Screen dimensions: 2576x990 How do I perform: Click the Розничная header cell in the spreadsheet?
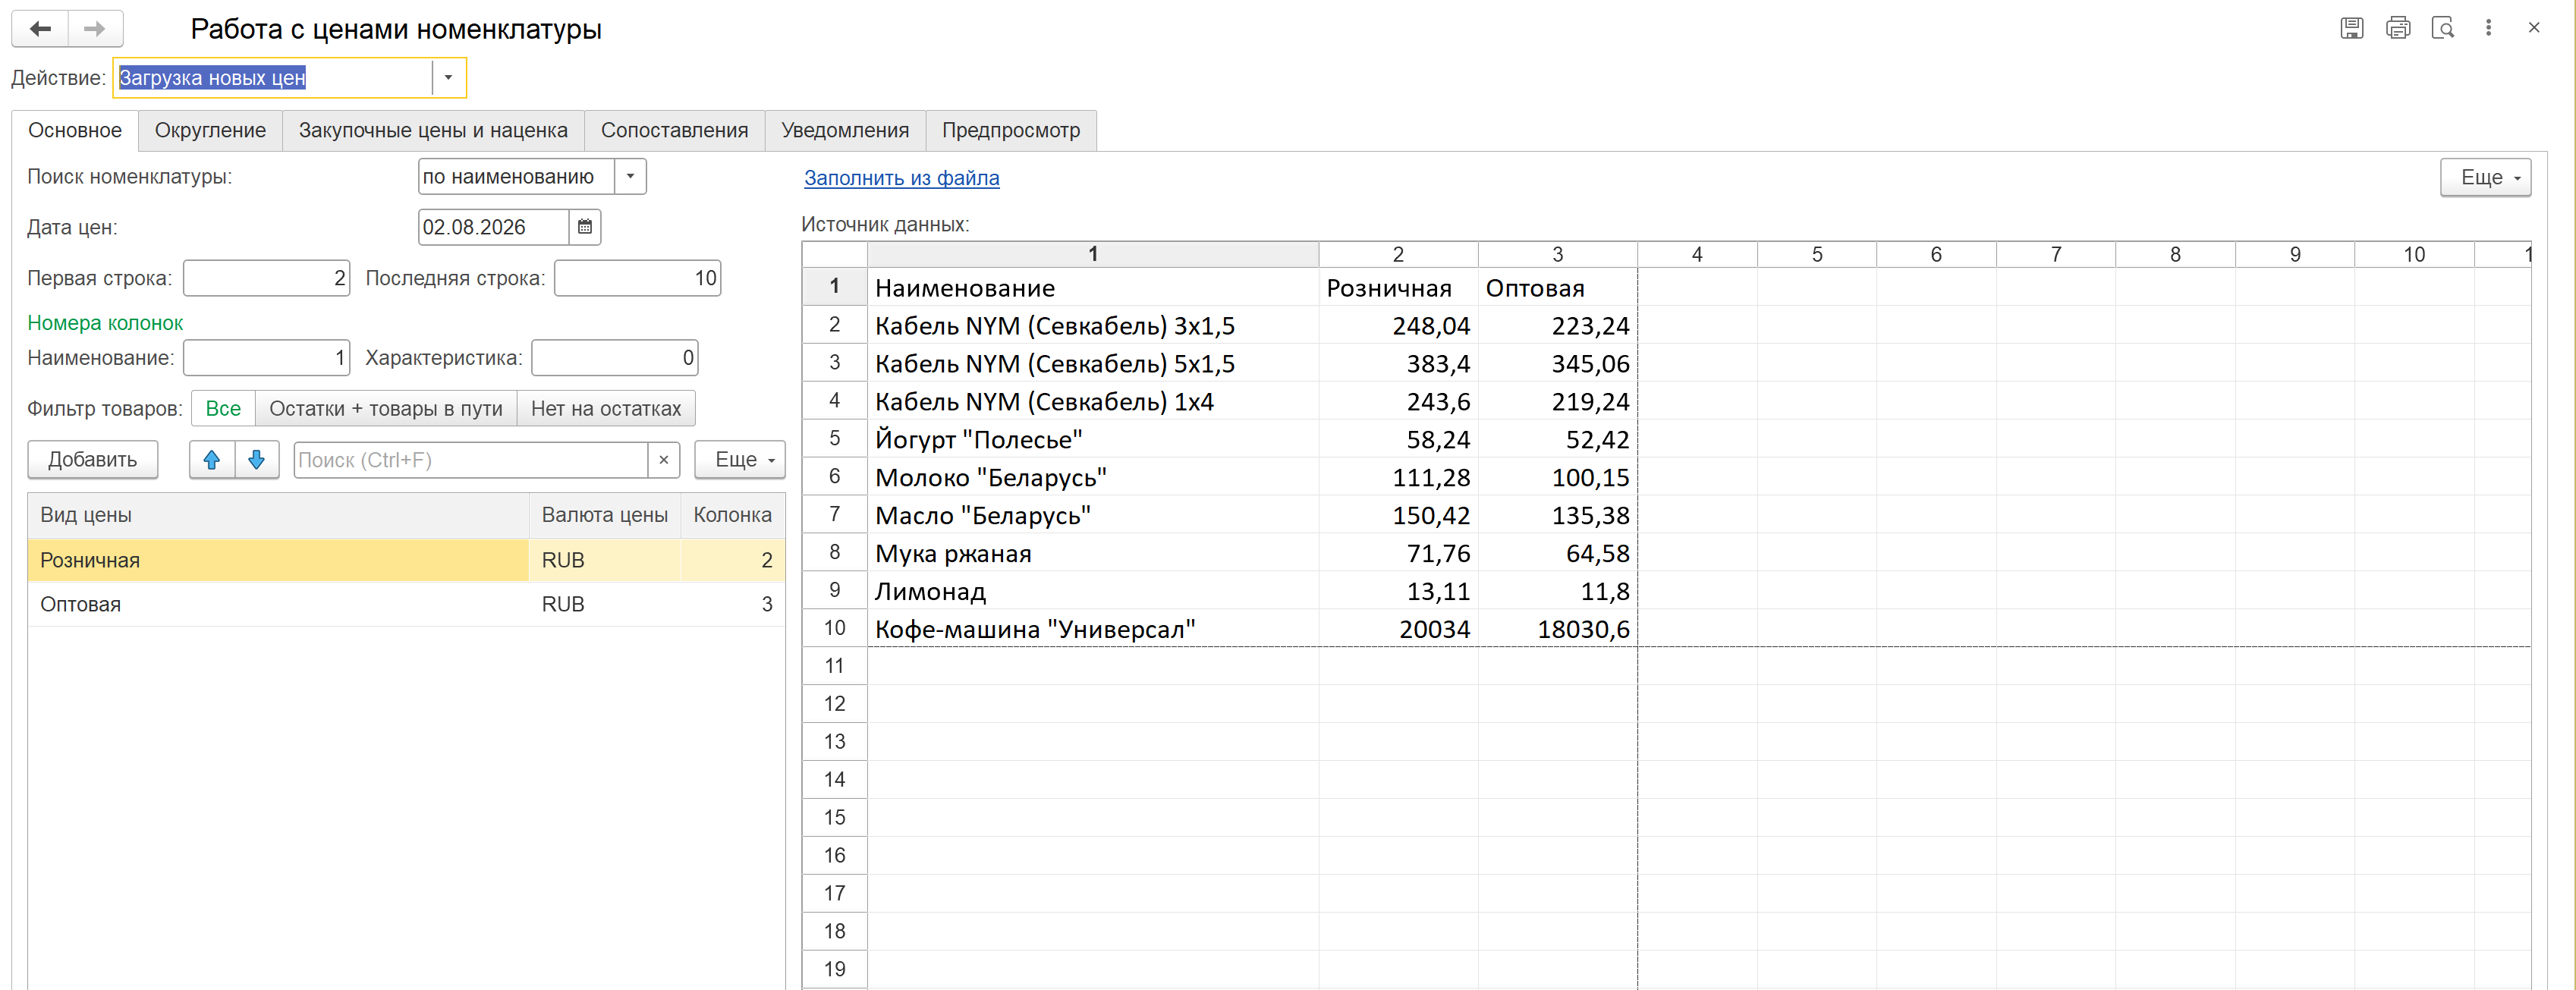tap(1398, 288)
